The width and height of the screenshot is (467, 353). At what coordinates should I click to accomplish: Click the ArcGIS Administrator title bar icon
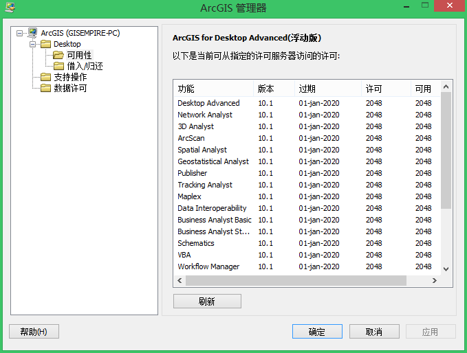(x=10, y=7)
